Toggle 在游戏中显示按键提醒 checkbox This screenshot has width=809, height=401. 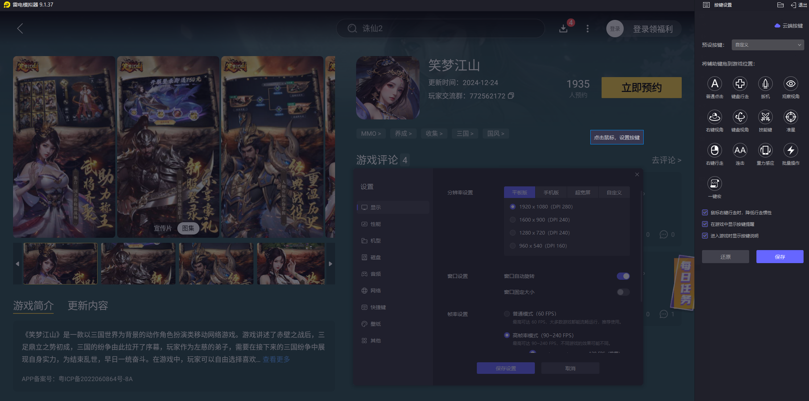(x=705, y=224)
